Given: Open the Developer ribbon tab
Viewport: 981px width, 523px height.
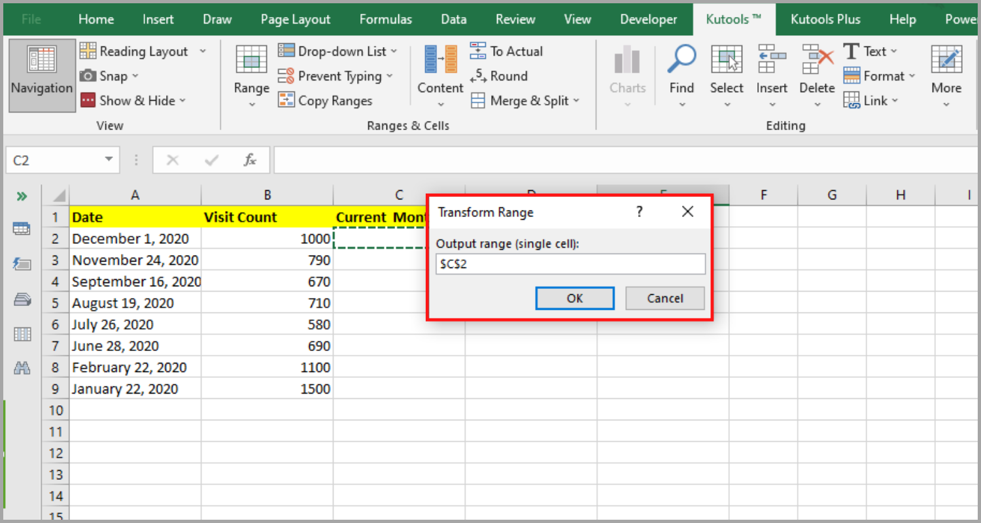Looking at the screenshot, I should coord(648,19).
